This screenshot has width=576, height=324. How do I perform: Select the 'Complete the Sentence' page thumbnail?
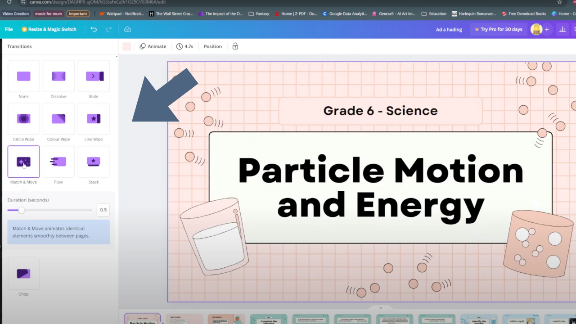pyautogui.click(x=269, y=319)
